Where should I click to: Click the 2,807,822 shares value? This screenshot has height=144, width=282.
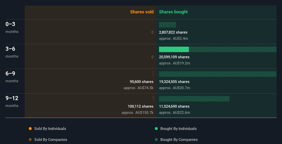(173, 32)
